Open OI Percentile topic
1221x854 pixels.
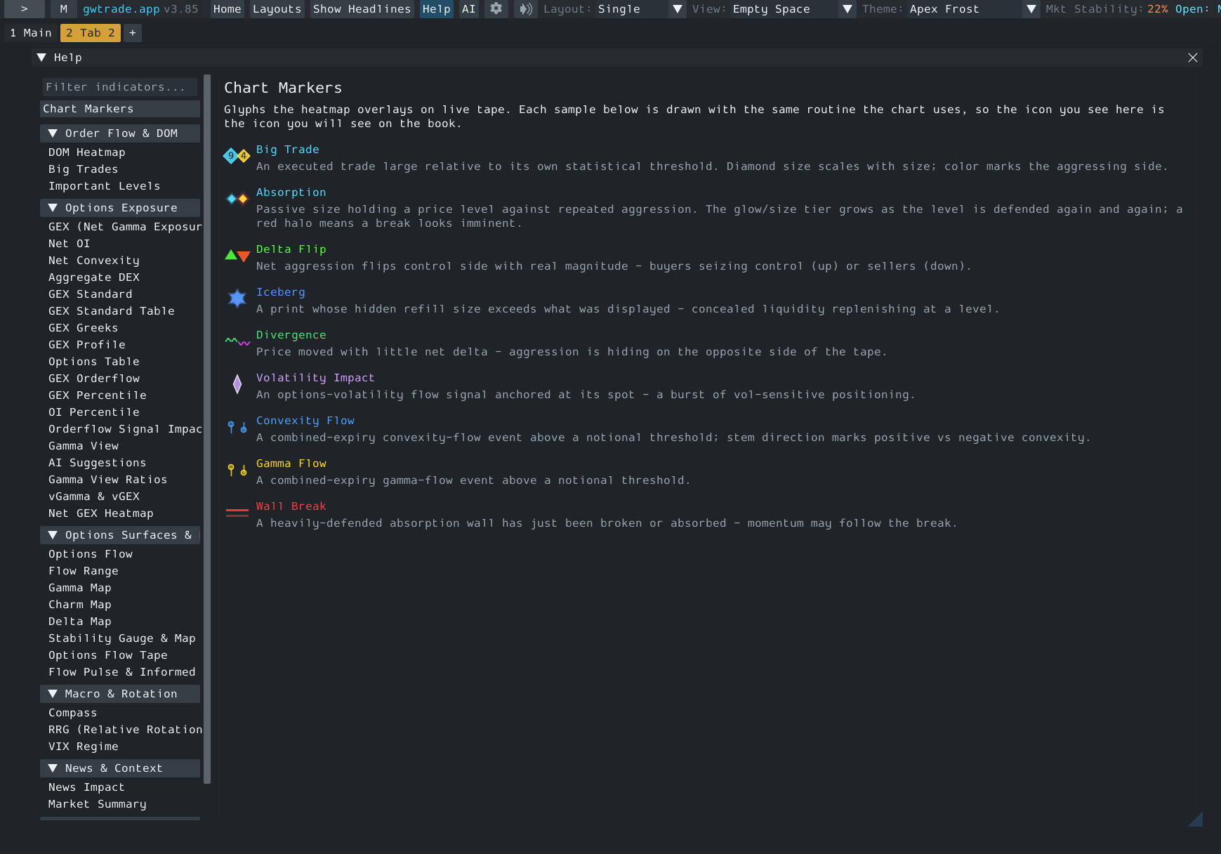94,412
